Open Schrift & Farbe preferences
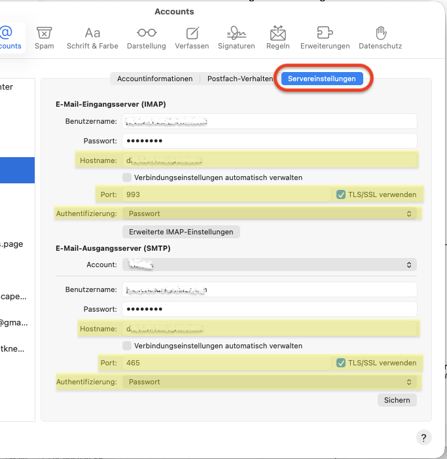This screenshot has height=459, width=447. [x=92, y=38]
